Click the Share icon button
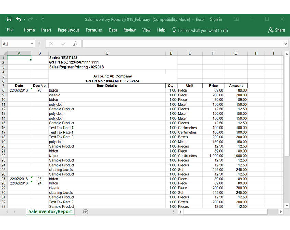 point(277,30)
